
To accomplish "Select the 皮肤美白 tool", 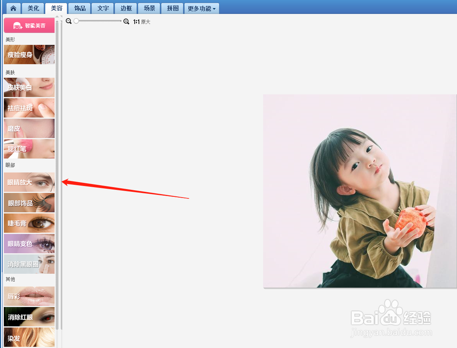I will coord(29,87).
